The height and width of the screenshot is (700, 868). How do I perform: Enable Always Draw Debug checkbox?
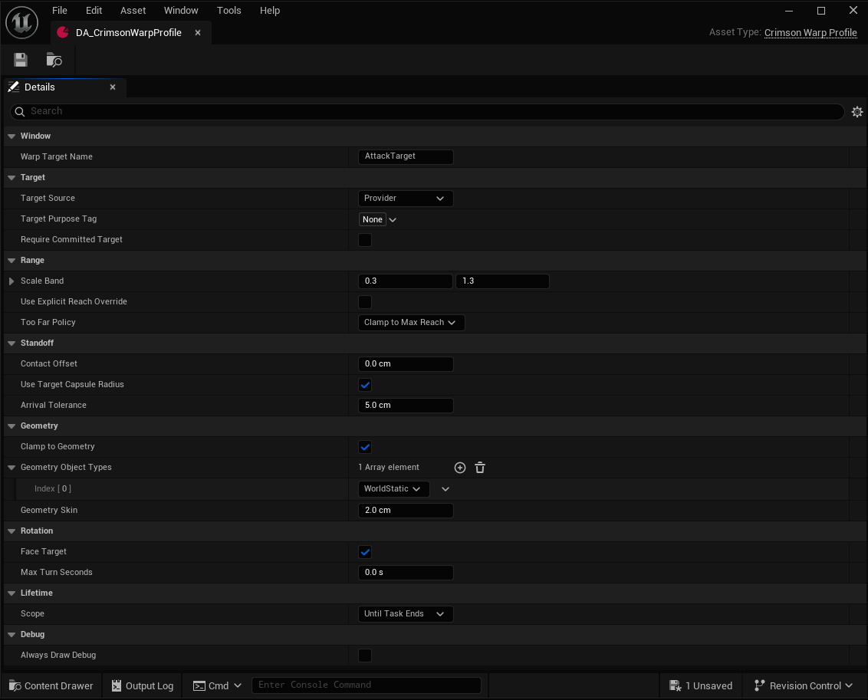tap(365, 656)
